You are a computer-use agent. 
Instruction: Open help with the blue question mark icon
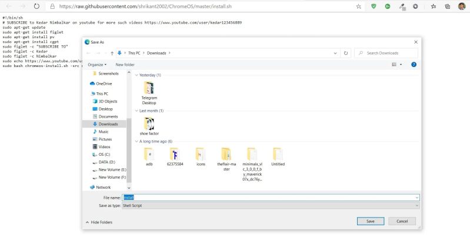(x=414, y=65)
